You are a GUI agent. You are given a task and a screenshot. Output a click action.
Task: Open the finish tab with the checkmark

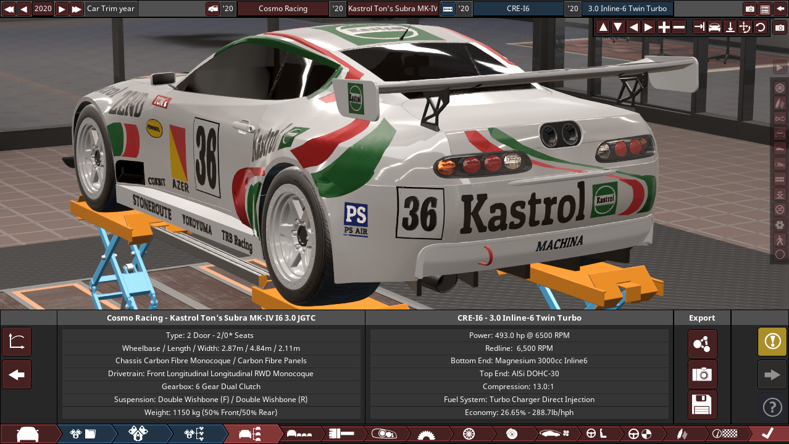(x=767, y=434)
